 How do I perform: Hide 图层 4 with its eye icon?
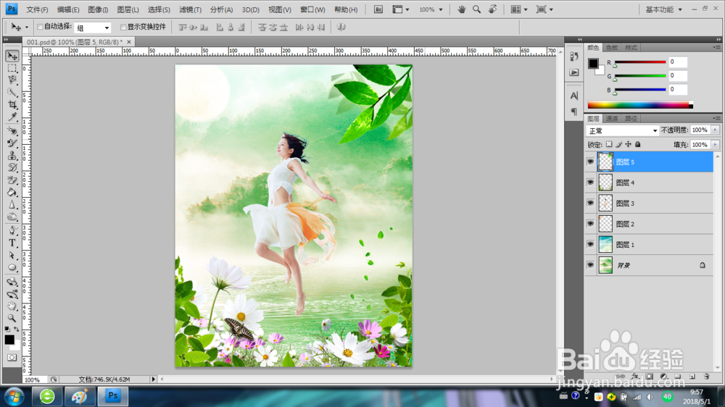click(x=590, y=182)
